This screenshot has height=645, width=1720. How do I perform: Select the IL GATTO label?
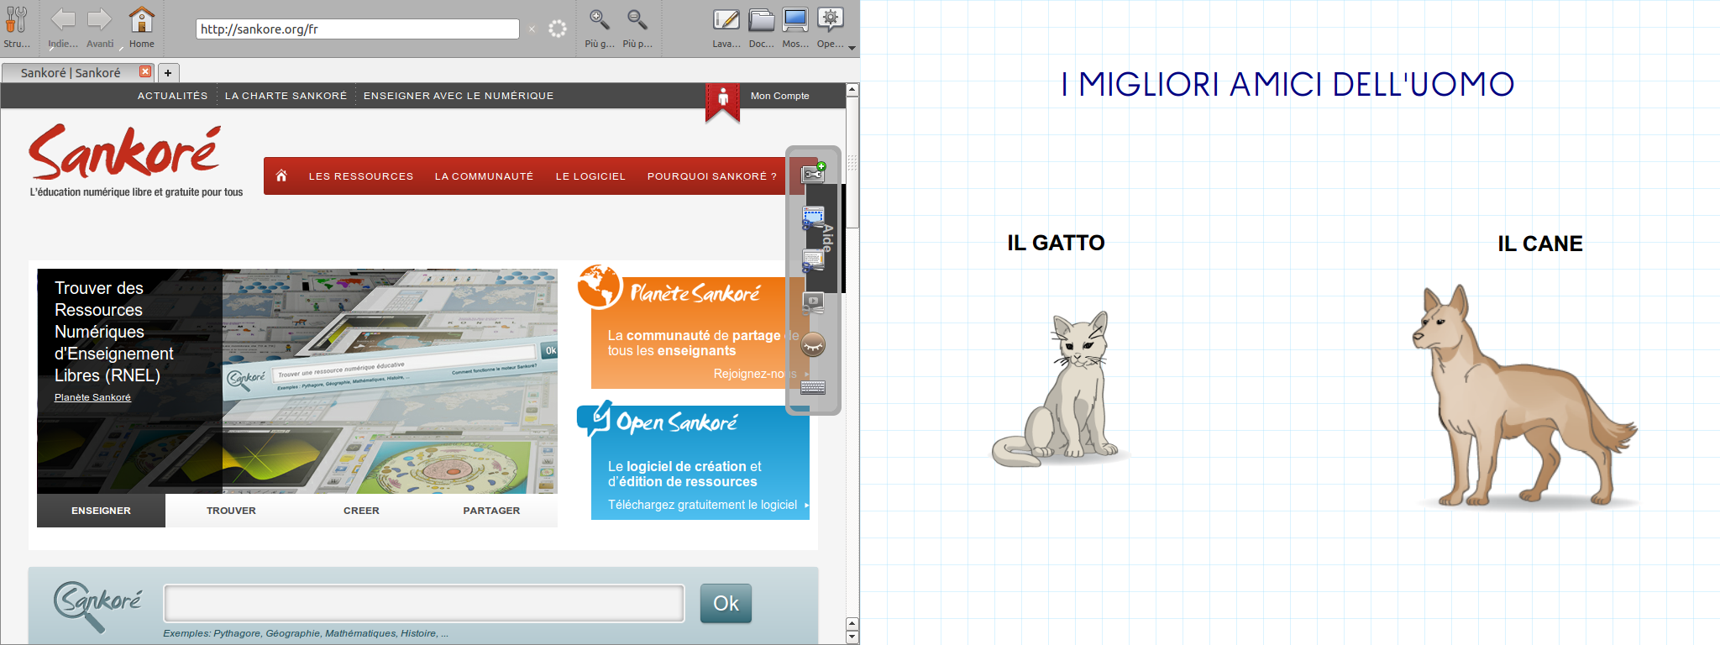1056,243
